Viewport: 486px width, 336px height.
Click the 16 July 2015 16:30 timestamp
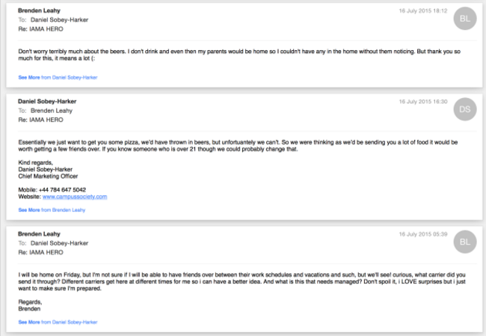(x=423, y=102)
